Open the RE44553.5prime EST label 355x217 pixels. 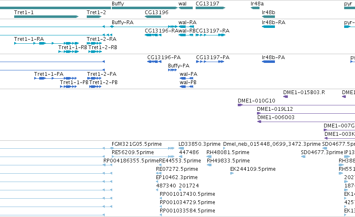[180, 161]
